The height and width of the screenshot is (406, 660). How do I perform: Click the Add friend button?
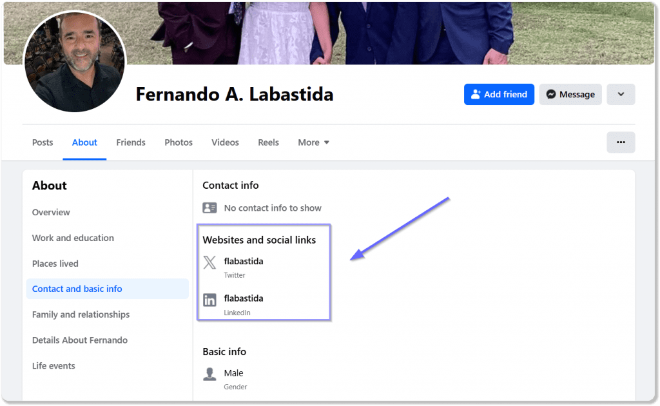point(499,94)
